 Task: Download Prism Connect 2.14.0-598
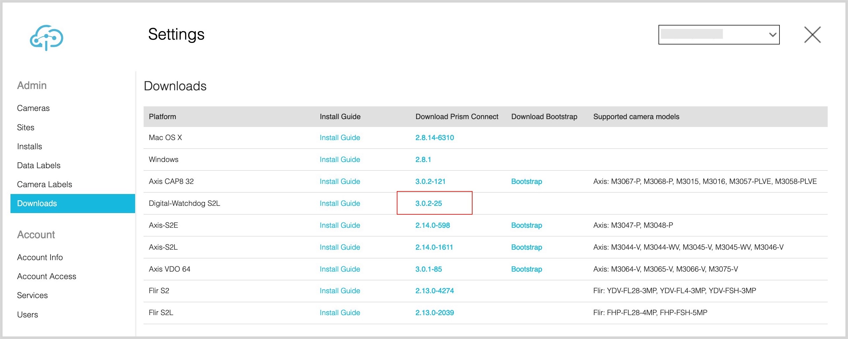coord(433,225)
